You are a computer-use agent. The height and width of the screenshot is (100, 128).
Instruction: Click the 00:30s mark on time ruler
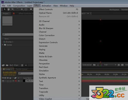pos(98,74)
